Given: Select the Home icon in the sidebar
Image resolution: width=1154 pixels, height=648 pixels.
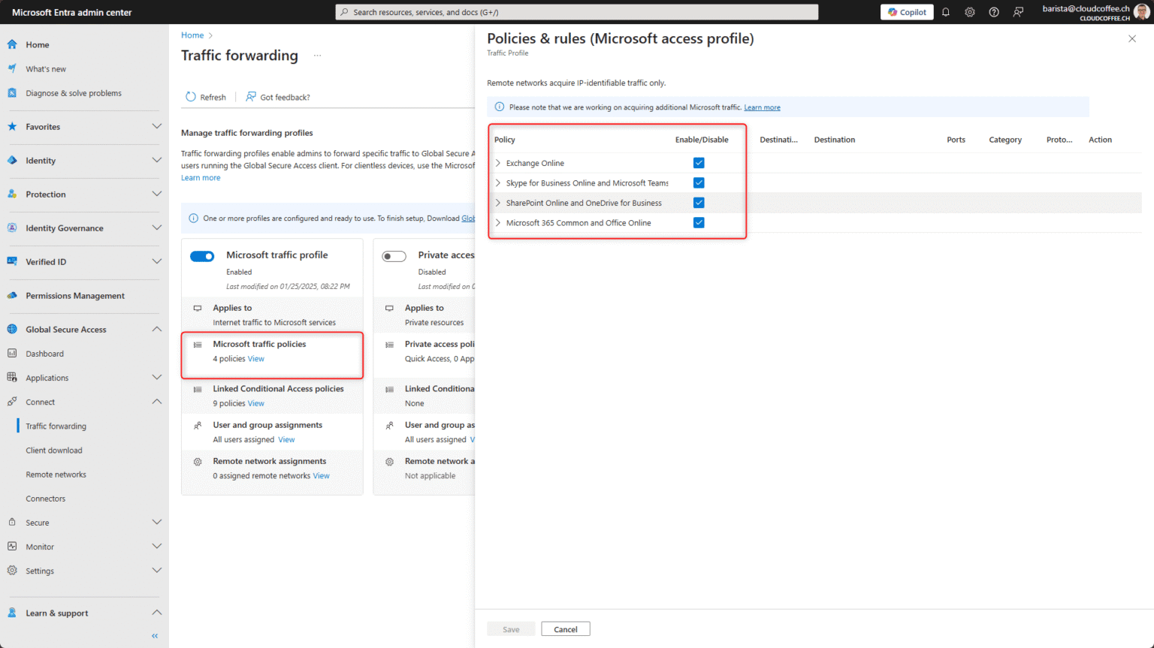Looking at the screenshot, I should (x=11, y=44).
